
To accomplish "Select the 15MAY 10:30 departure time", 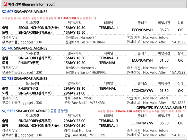I will click(x=74, y=28).
